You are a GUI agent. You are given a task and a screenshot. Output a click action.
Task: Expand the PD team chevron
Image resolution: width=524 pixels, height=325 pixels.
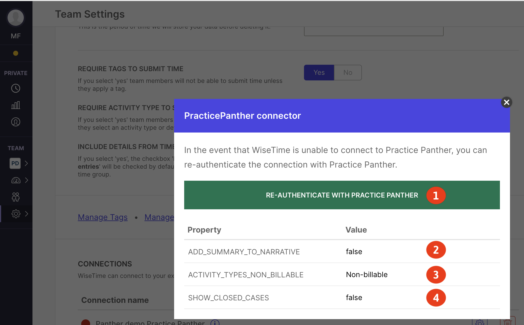(x=26, y=163)
